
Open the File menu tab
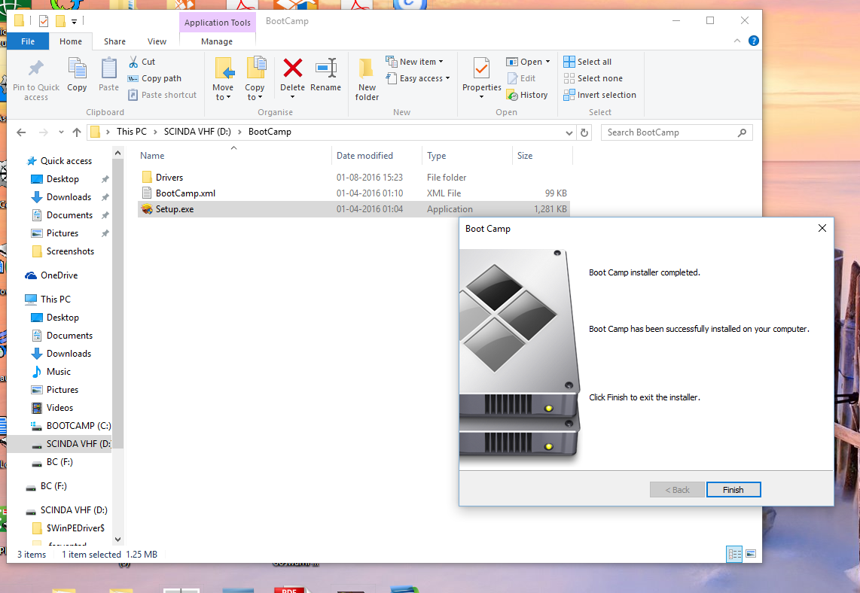(27, 41)
